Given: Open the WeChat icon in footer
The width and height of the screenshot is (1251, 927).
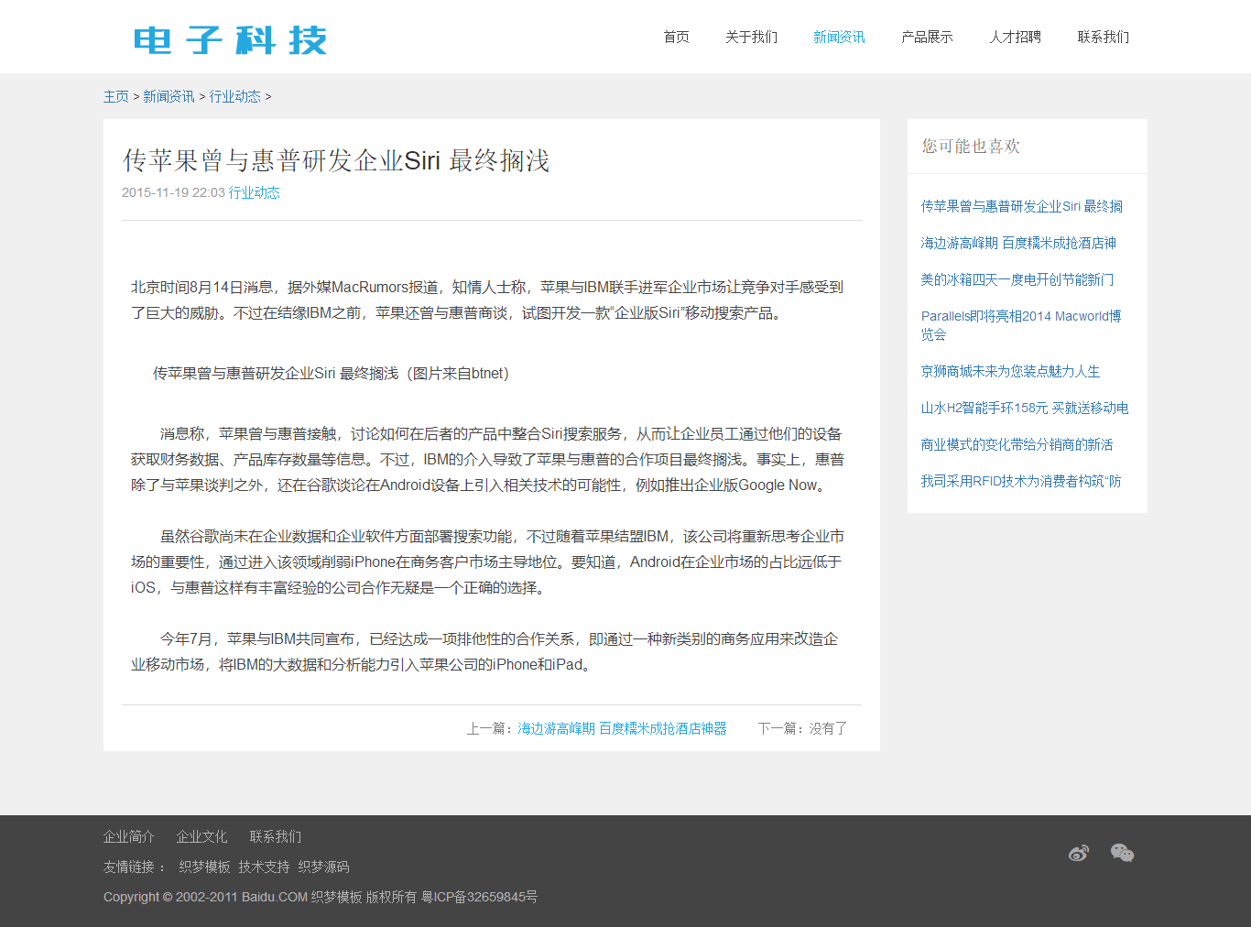Looking at the screenshot, I should click(x=1122, y=854).
